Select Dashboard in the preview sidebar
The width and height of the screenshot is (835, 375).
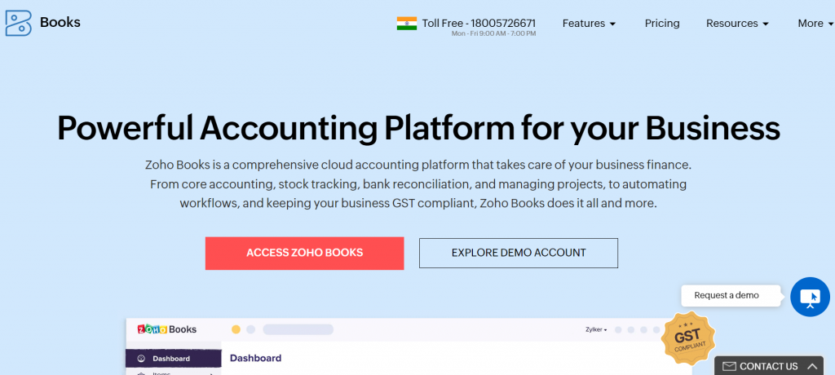click(173, 359)
